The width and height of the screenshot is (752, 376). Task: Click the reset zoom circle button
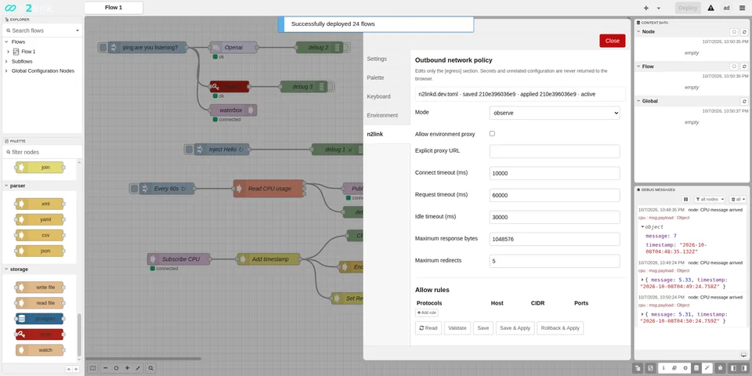(x=116, y=368)
